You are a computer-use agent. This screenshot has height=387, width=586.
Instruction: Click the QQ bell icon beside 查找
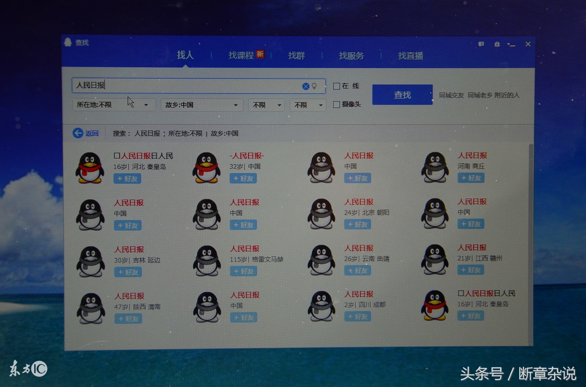click(69, 42)
